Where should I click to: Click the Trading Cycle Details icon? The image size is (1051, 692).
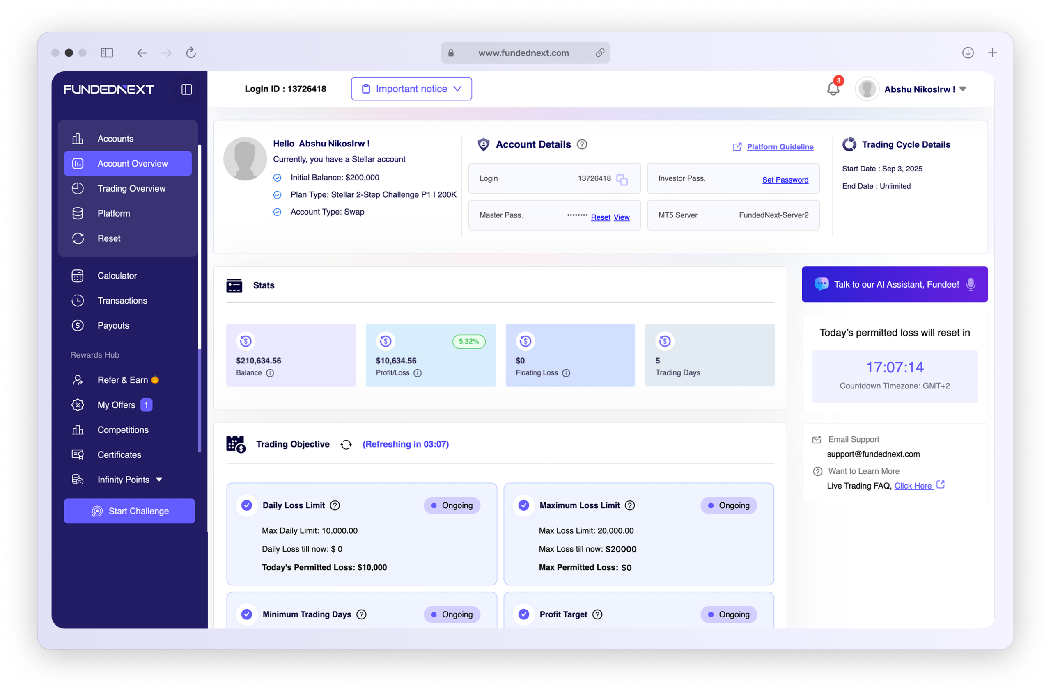pyautogui.click(x=849, y=144)
